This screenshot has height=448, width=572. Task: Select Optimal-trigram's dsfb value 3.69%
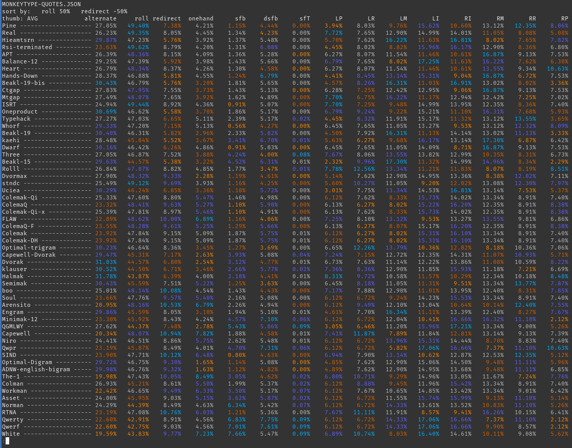269,248
